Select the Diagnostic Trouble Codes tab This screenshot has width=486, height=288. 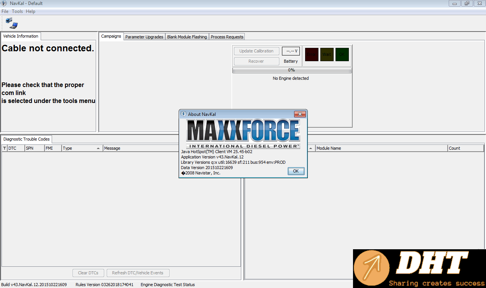point(27,139)
